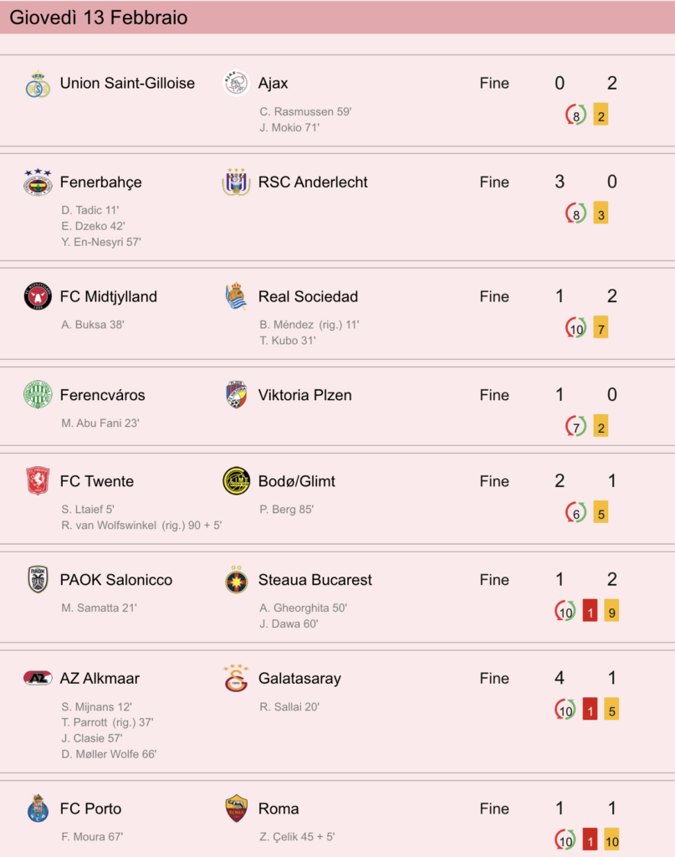Click the Galatasaray club logo
The image size is (675, 857).
point(236,678)
